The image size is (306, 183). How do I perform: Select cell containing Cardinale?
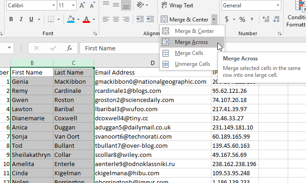74,91
